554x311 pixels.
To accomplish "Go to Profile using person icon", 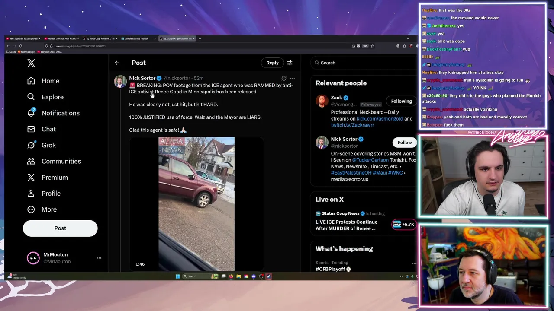I will point(31,194).
